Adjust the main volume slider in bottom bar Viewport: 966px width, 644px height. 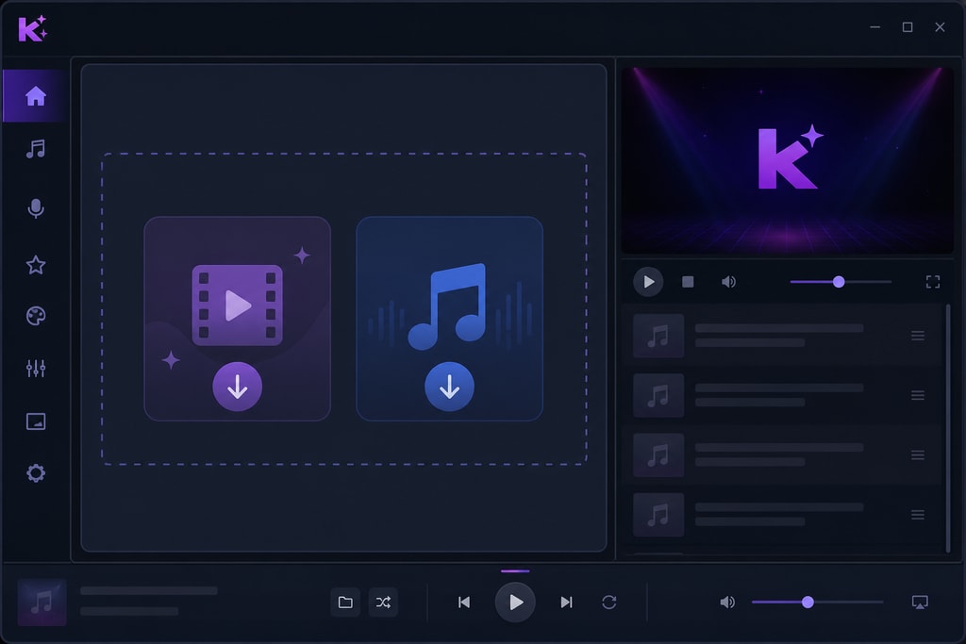click(818, 603)
